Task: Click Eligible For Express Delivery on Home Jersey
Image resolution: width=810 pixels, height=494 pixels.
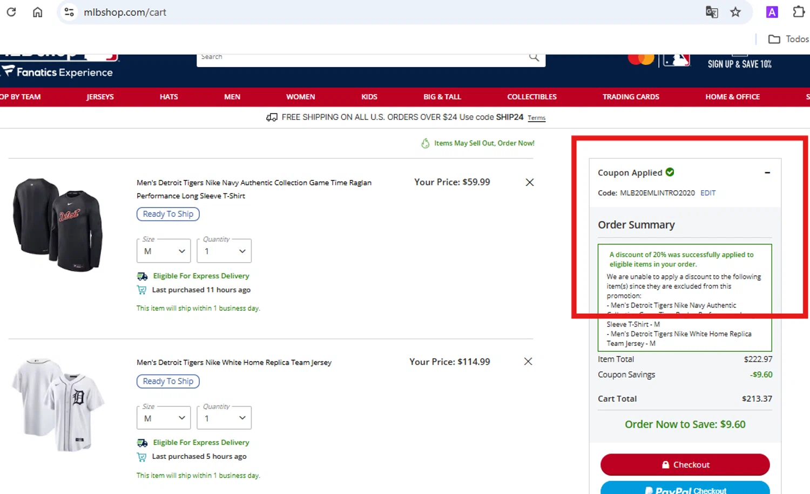Action: [201, 443]
